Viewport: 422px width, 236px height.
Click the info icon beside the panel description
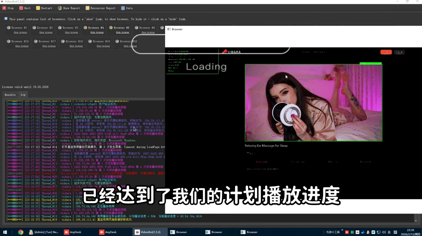point(6,19)
